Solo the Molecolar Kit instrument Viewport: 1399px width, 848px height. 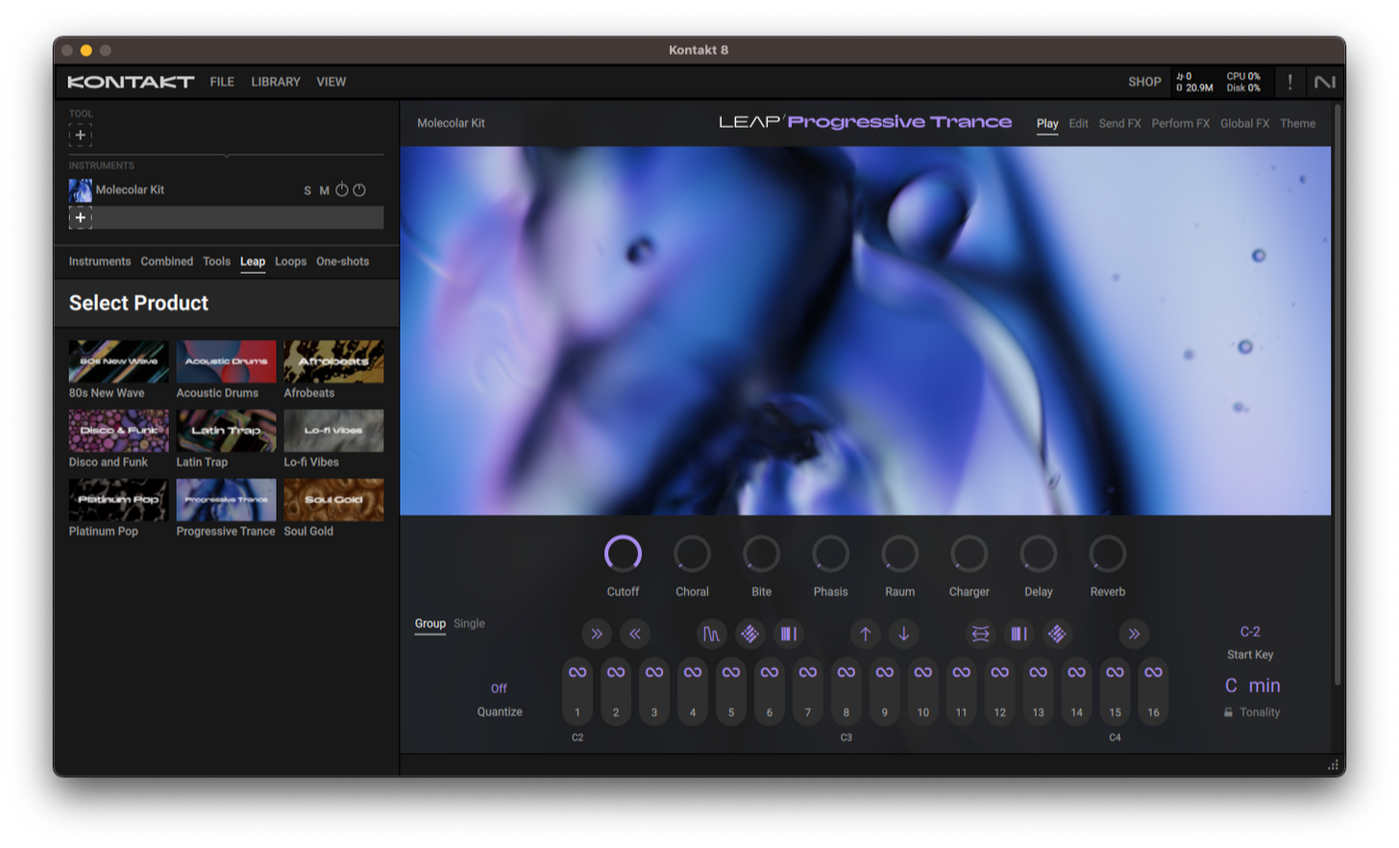[308, 190]
